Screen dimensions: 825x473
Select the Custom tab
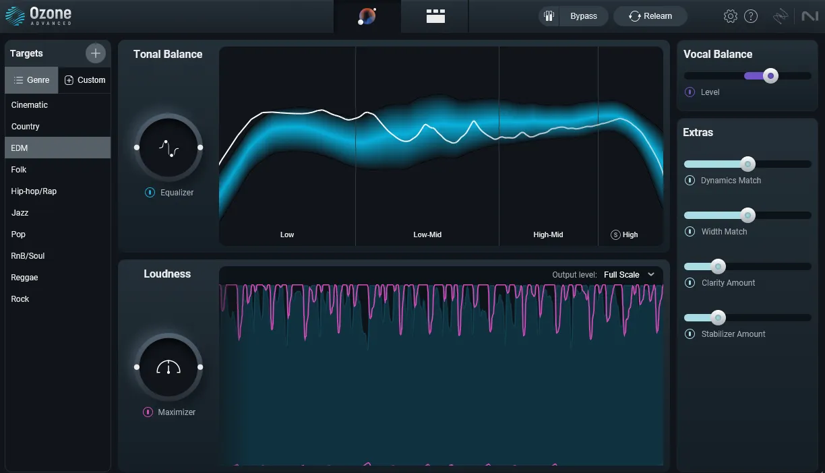click(85, 80)
